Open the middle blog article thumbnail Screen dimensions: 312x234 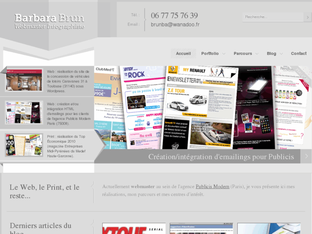coord(201,228)
